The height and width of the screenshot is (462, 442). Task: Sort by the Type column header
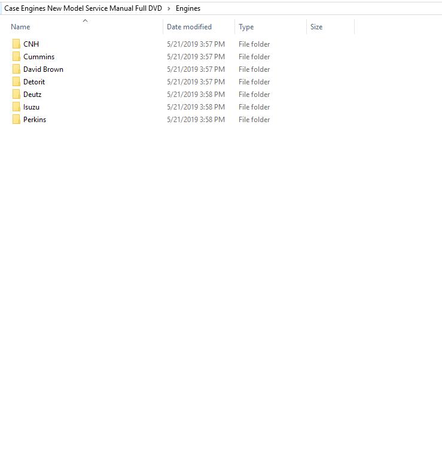click(246, 27)
